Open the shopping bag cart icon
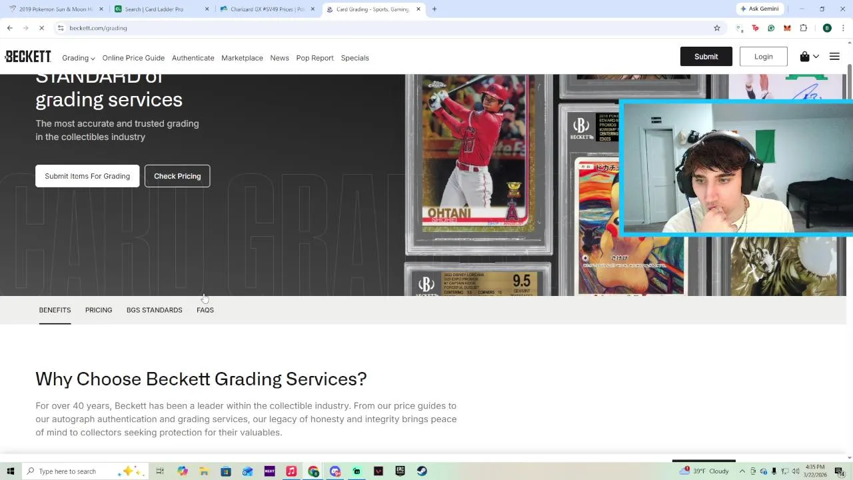Screen dimensions: 853x480 pos(804,57)
